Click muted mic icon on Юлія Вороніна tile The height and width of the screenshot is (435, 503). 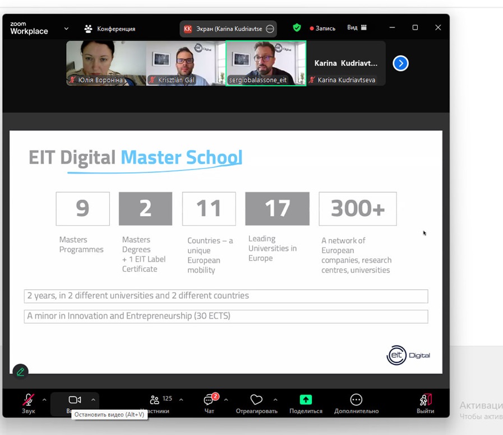(x=72, y=79)
